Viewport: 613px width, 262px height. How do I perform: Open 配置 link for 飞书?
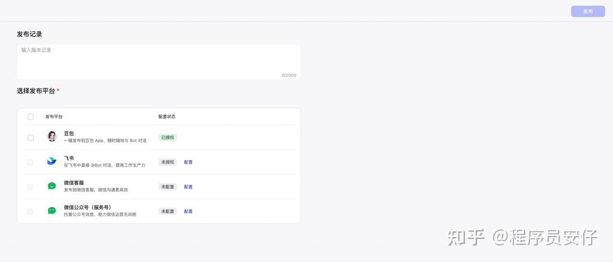coord(188,162)
